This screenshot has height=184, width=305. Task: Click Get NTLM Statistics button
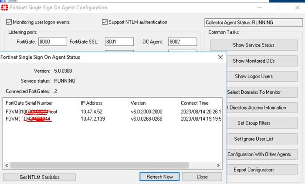[39, 177]
